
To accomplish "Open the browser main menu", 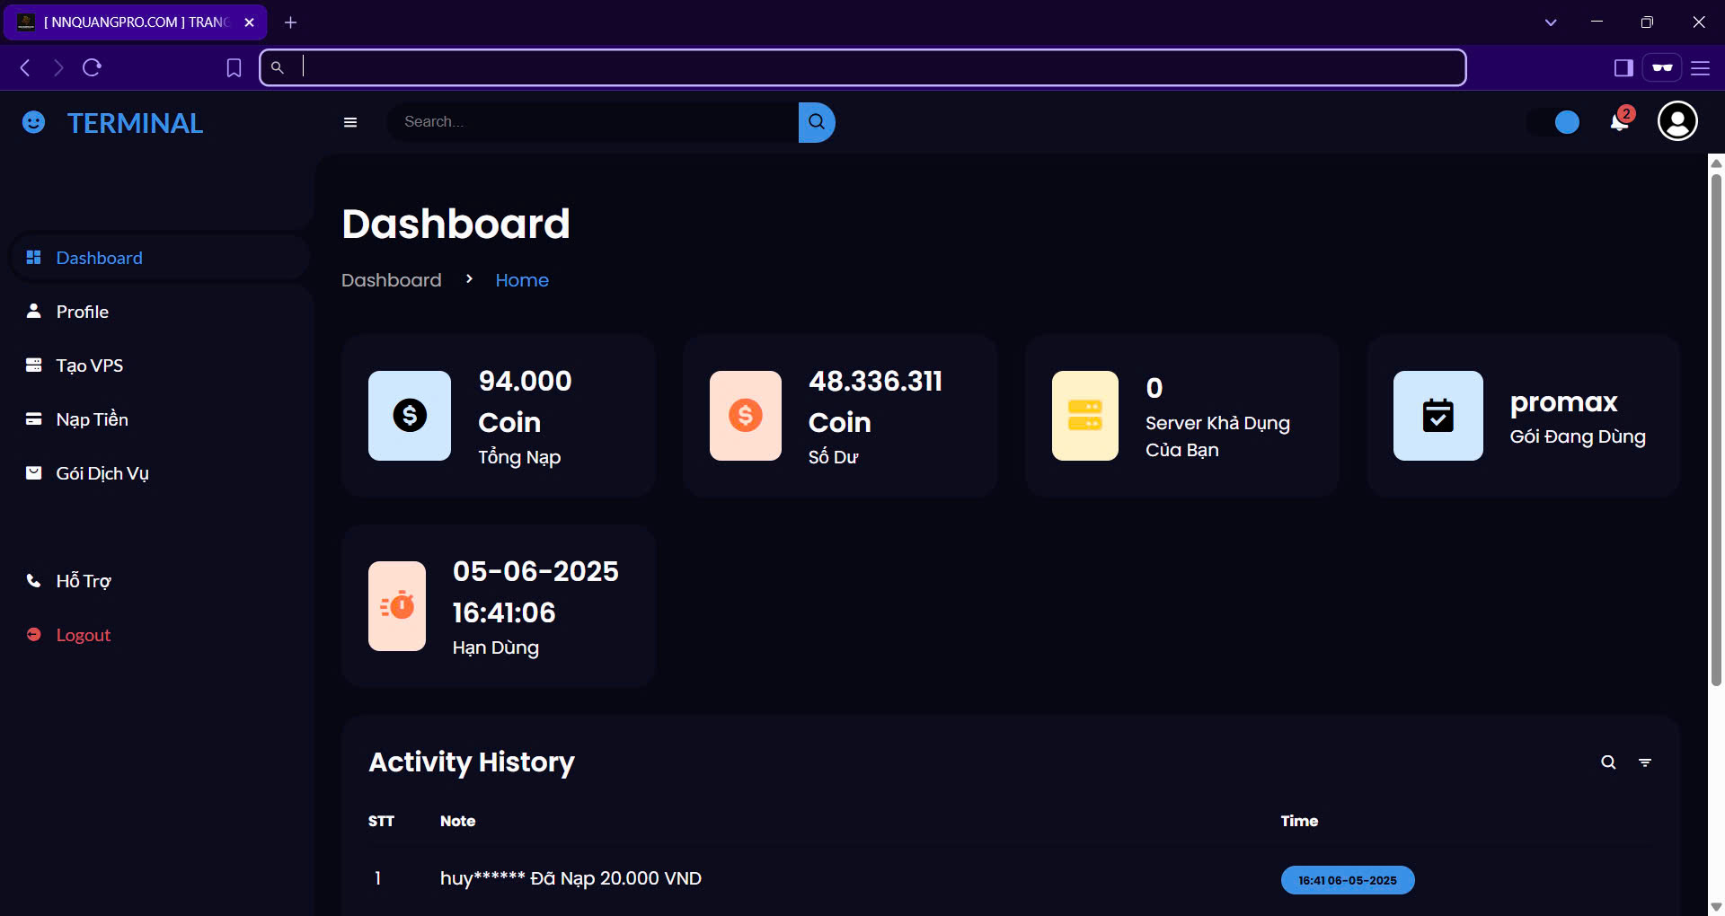I will (1700, 68).
